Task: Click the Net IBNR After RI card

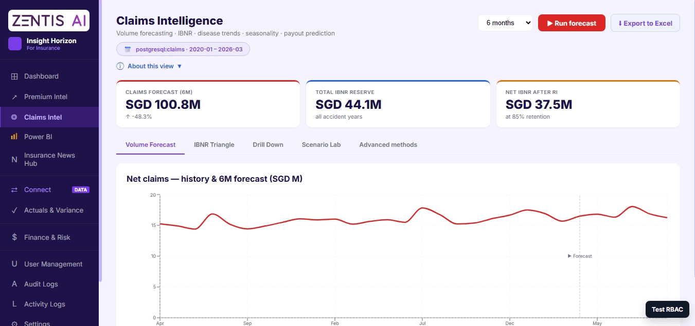Action: [588, 104]
